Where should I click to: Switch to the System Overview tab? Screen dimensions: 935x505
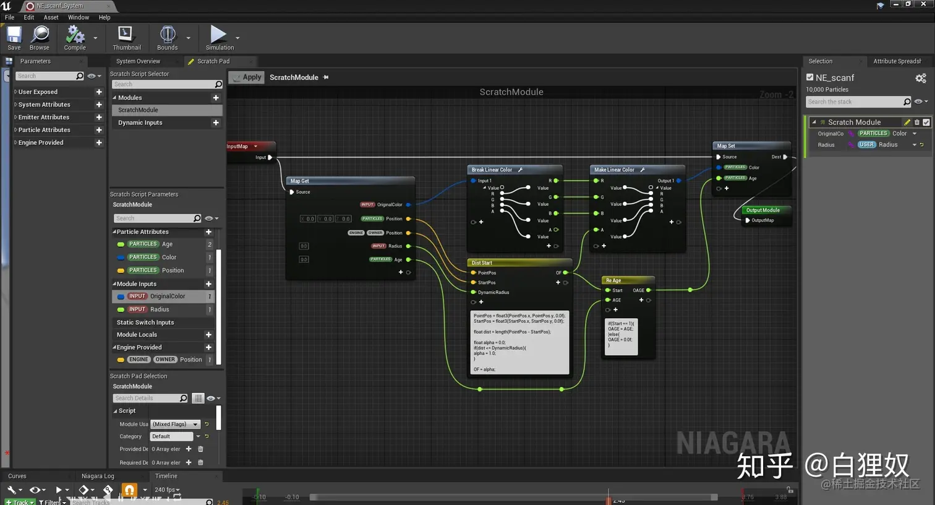(x=138, y=61)
